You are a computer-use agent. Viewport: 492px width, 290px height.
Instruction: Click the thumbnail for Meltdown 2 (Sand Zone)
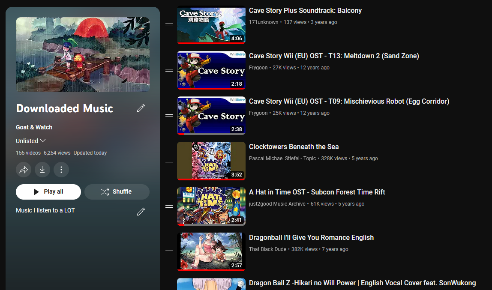211,70
